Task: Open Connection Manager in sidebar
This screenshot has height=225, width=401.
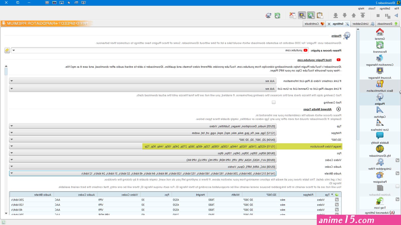Action: [380, 60]
